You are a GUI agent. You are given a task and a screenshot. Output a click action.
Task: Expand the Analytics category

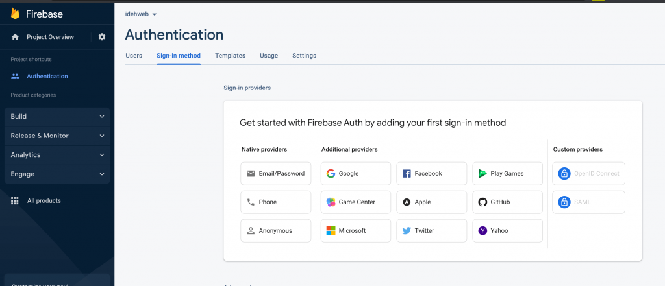pyautogui.click(x=57, y=154)
